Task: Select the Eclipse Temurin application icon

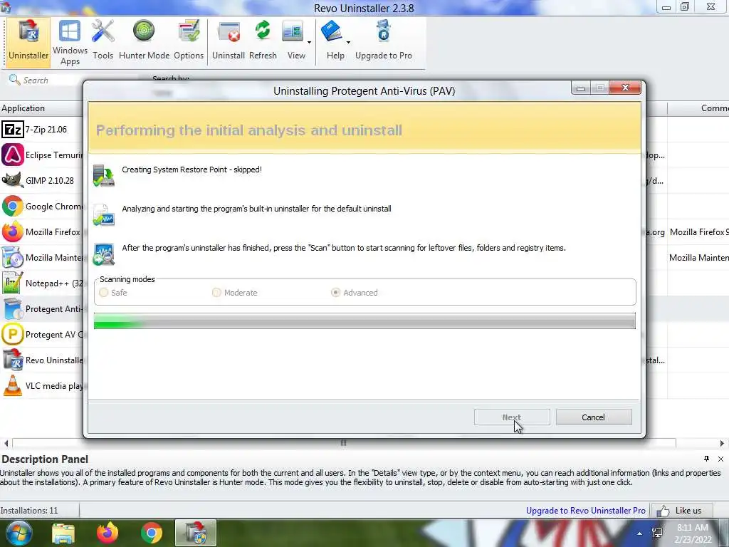Action: click(13, 155)
